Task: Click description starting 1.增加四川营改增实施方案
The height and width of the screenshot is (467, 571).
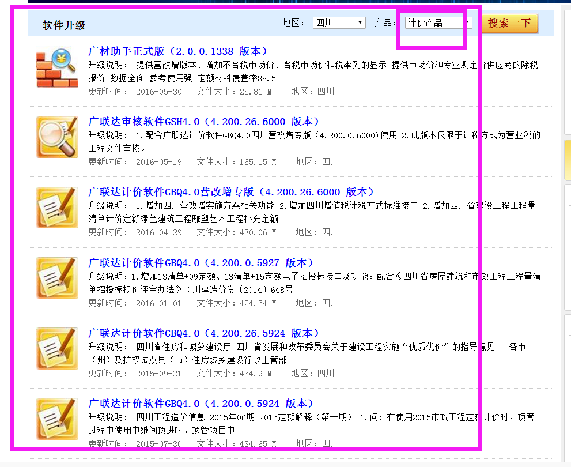Action: click(x=312, y=212)
